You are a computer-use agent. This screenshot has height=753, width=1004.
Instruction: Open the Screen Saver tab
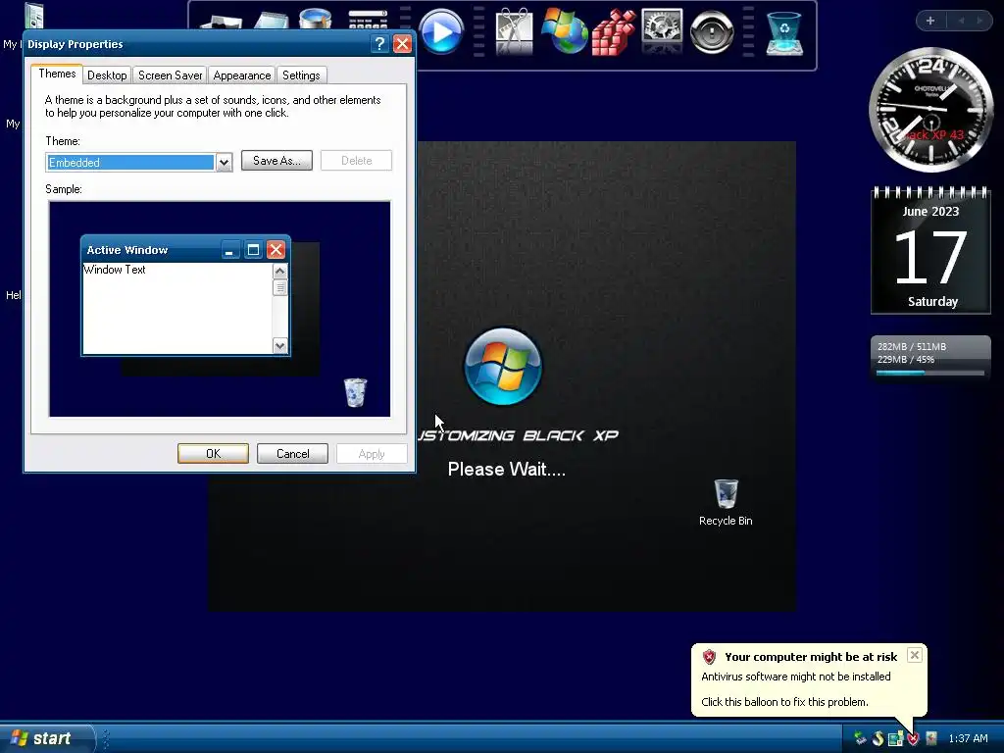[x=171, y=75]
